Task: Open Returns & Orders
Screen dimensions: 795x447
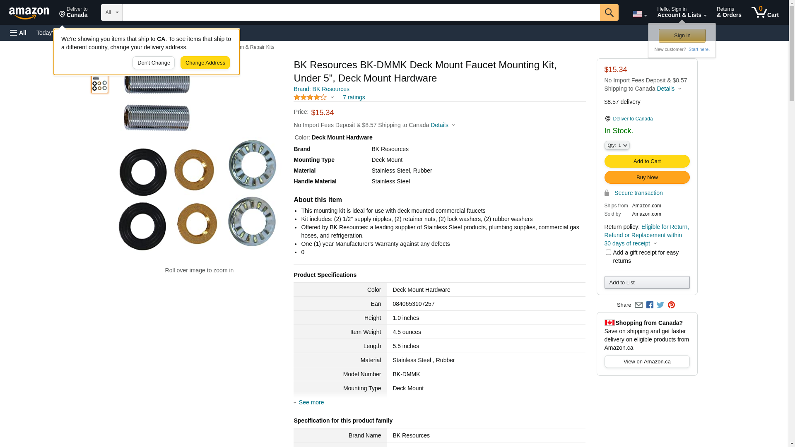Action: pyautogui.click(x=729, y=12)
